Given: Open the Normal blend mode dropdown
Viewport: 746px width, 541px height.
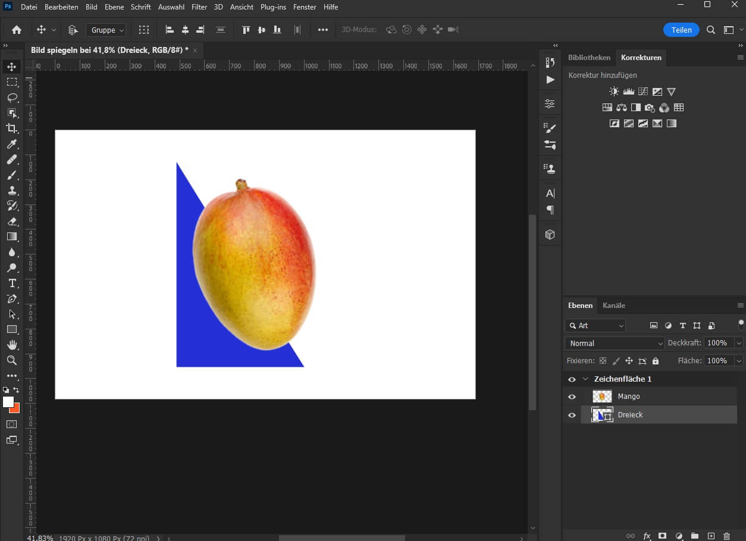Looking at the screenshot, I should pos(614,343).
